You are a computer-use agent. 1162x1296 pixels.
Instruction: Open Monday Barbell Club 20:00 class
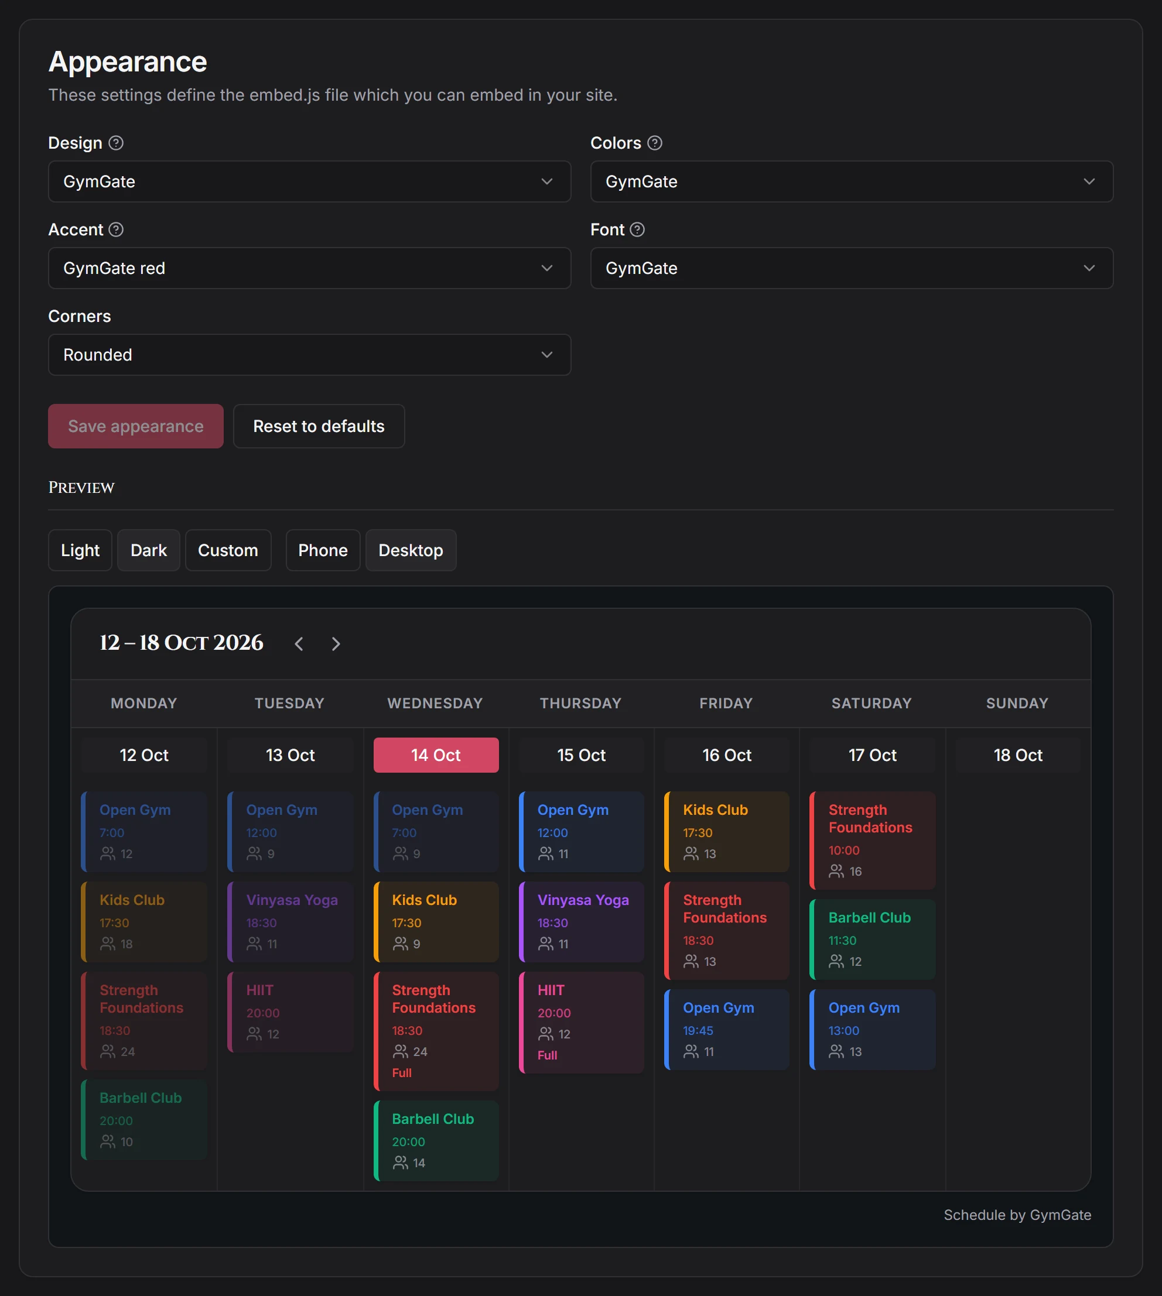pyautogui.click(x=144, y=1119)
